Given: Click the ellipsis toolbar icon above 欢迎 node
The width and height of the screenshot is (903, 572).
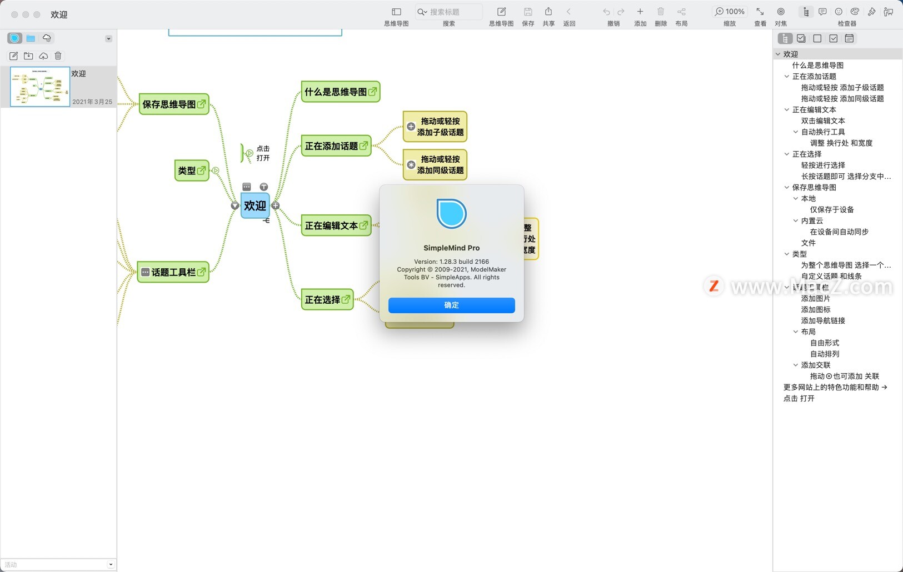Looking at the screenshot, I should point(247,187).
